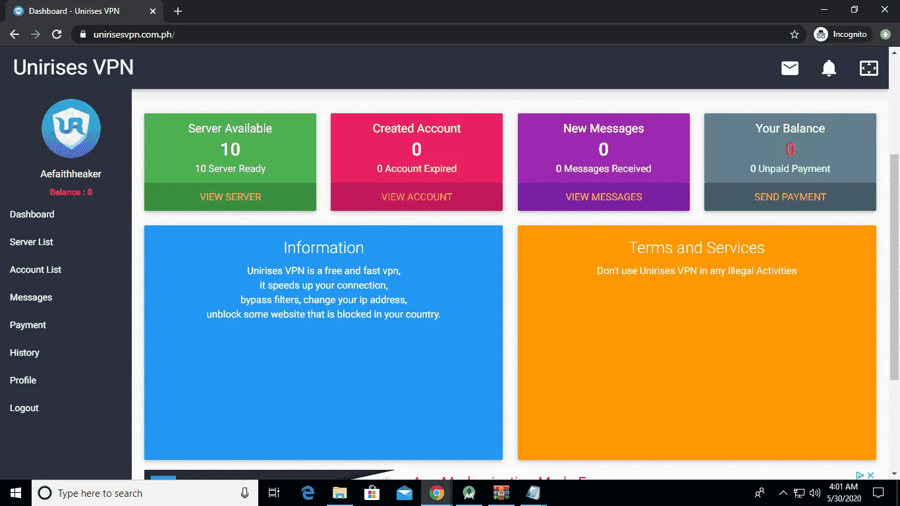Click the scrollbar up arrow
900x506 pixels.
click(x=895, y=52)
